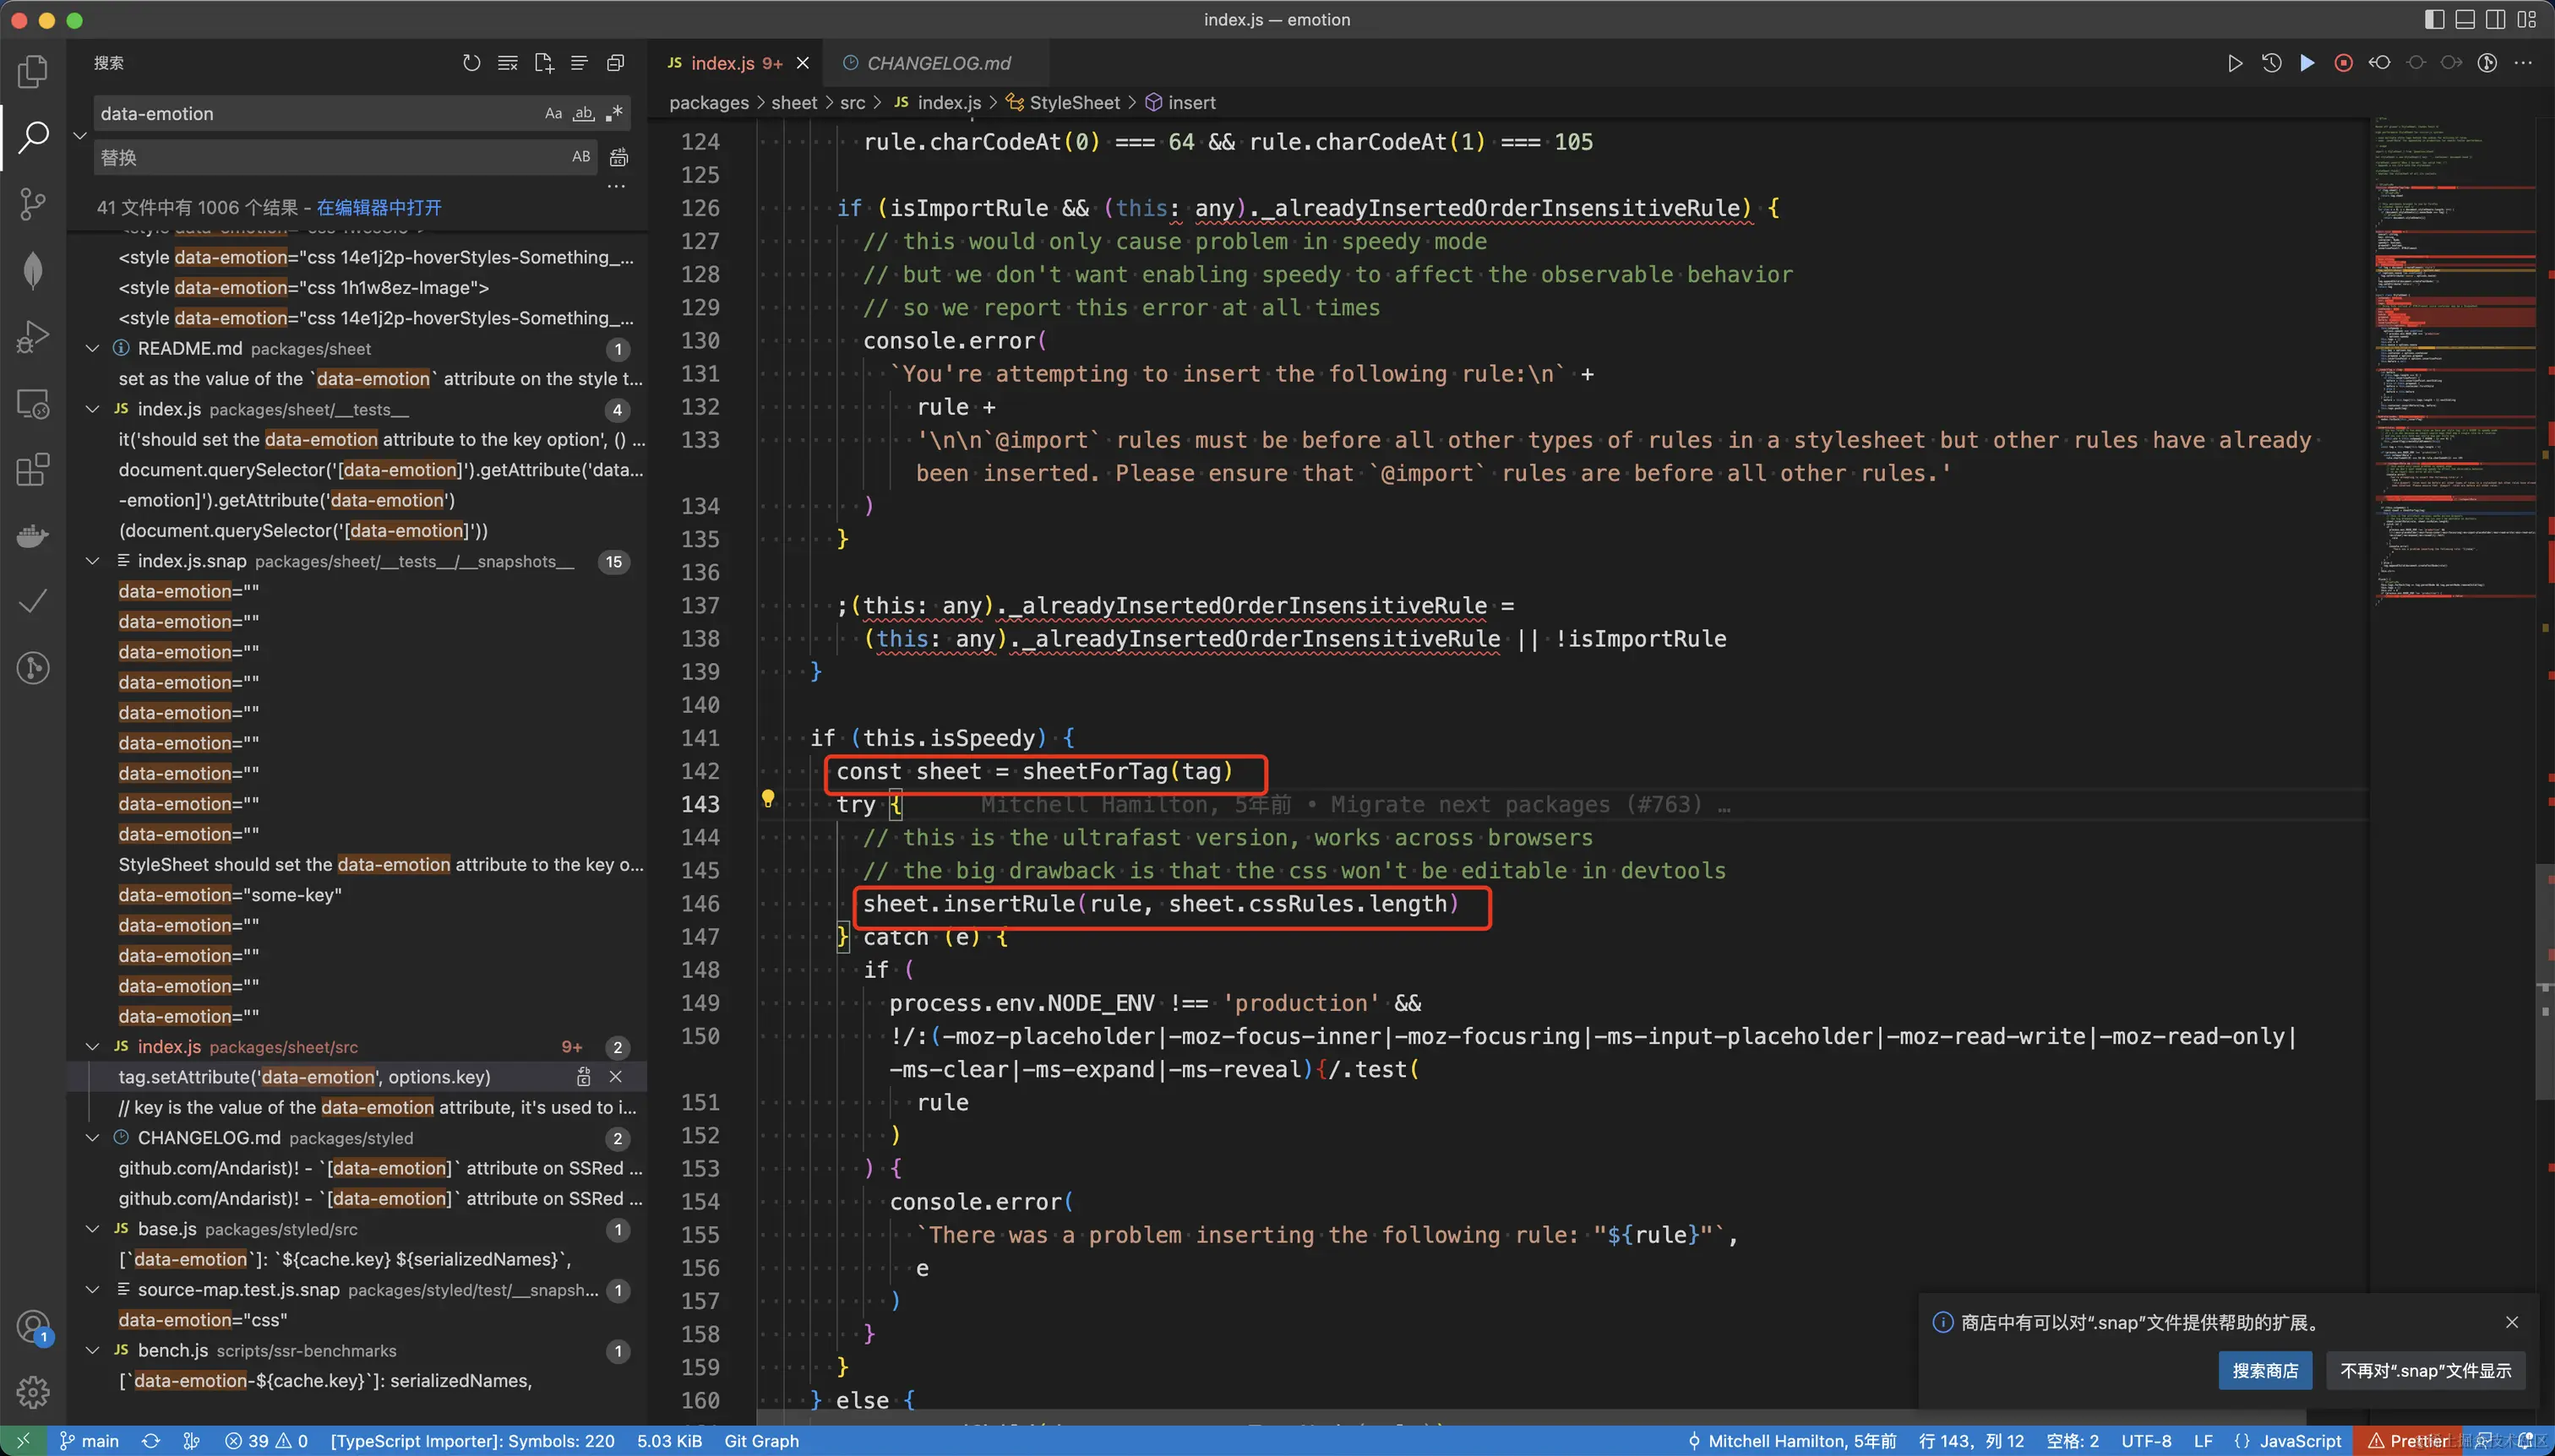Collapse all search results
Screen dimensions: 2555x1456
point(615,63)
